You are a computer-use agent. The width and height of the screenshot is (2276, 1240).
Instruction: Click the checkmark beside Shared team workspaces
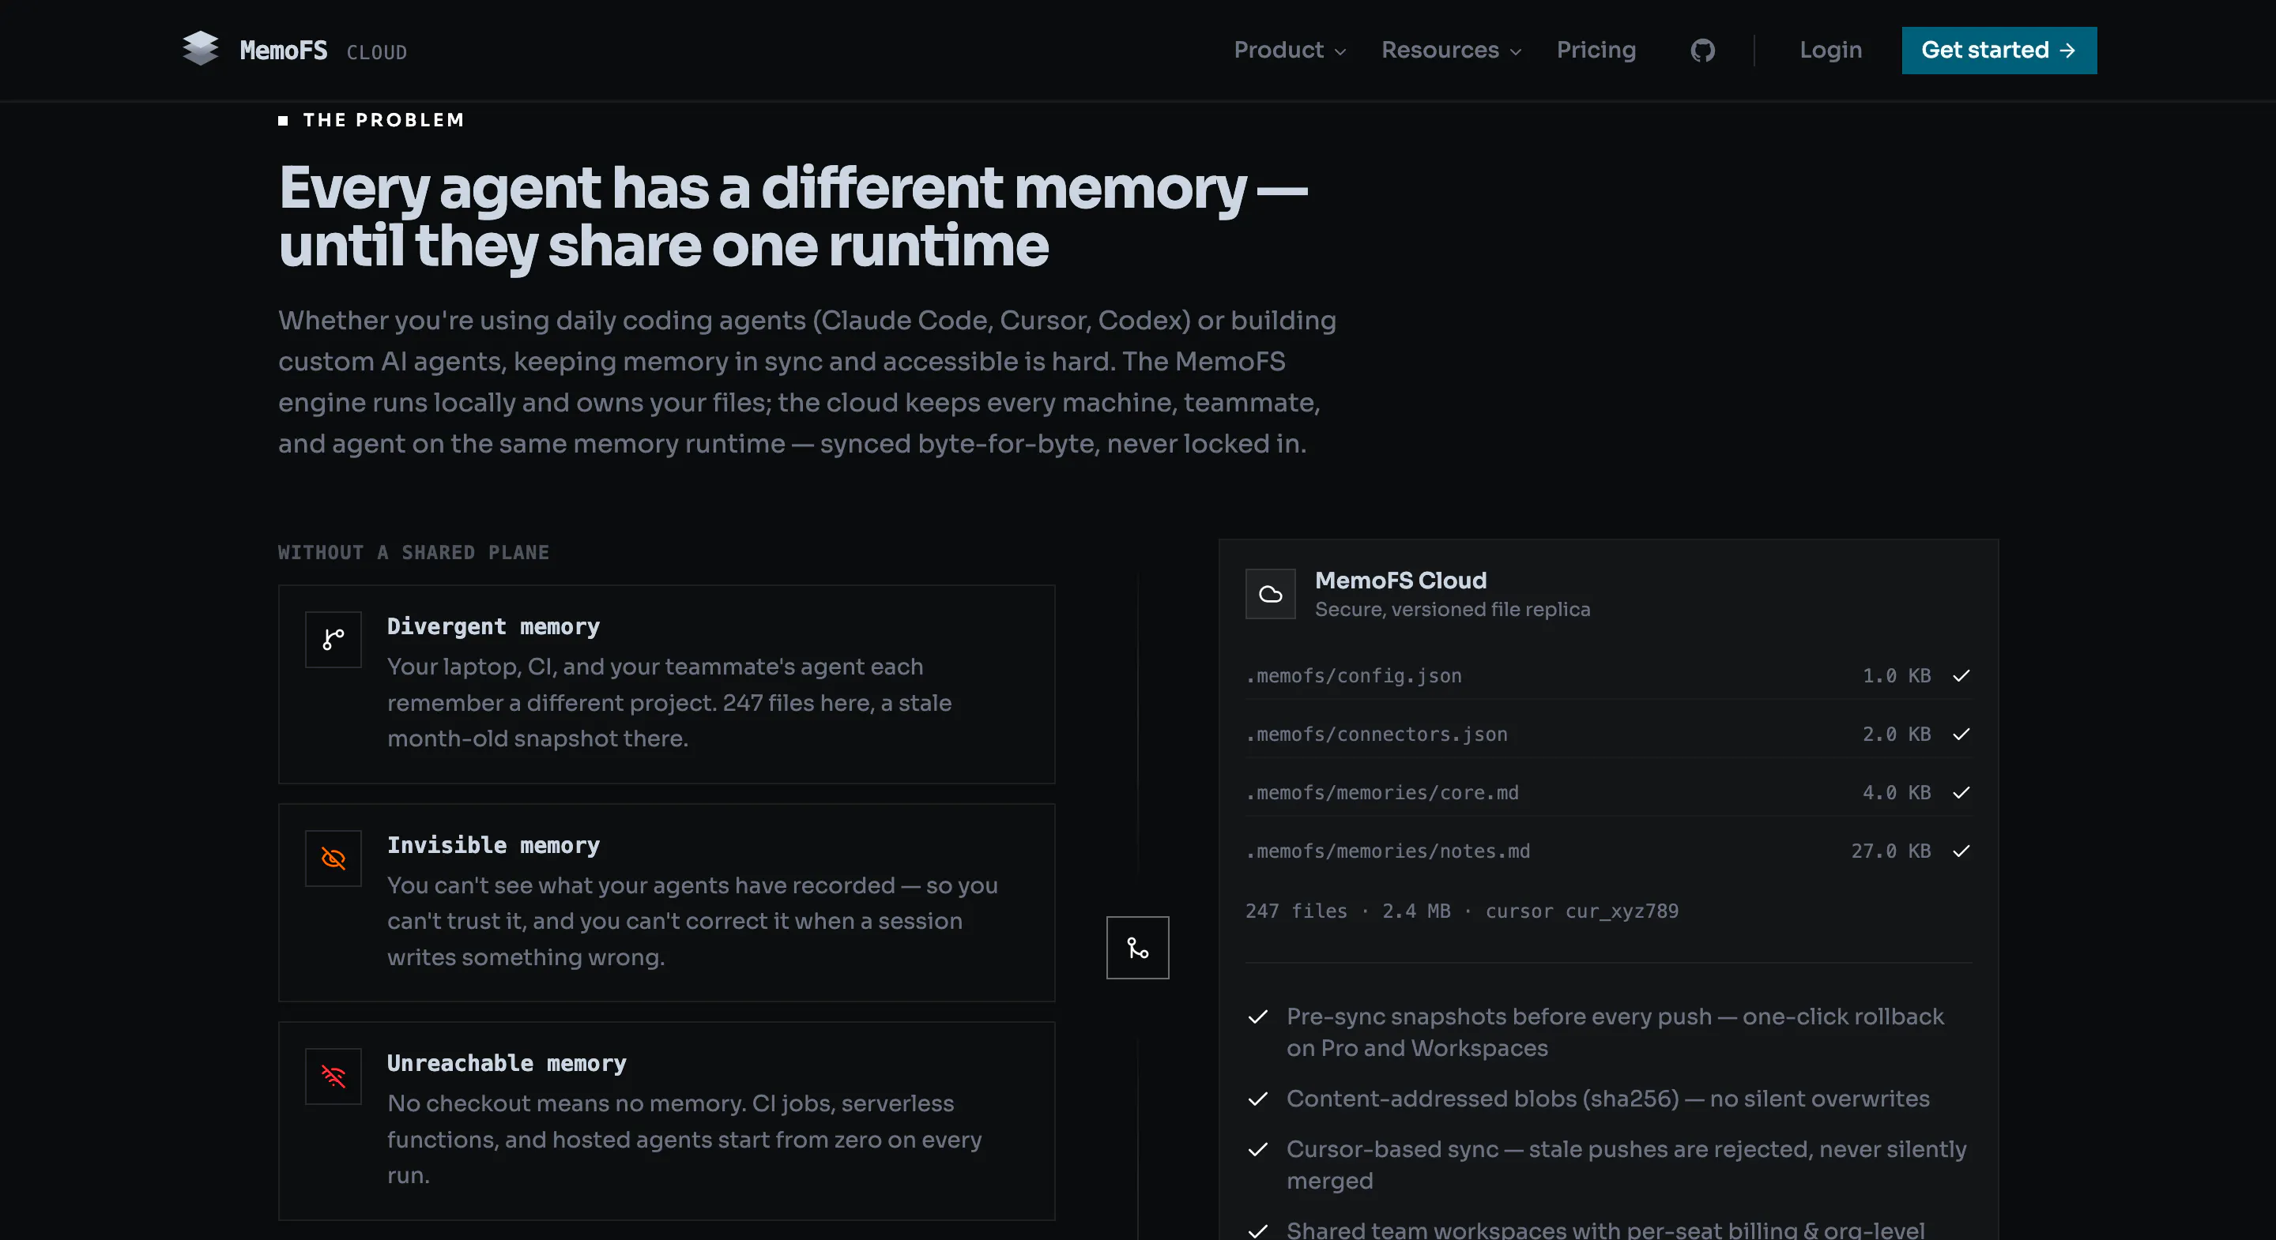(1258, 1231)
